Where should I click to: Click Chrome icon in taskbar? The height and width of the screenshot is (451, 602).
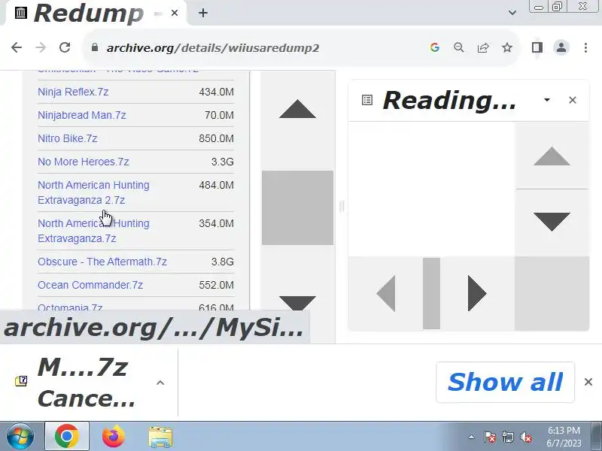(x=67, y=436)
